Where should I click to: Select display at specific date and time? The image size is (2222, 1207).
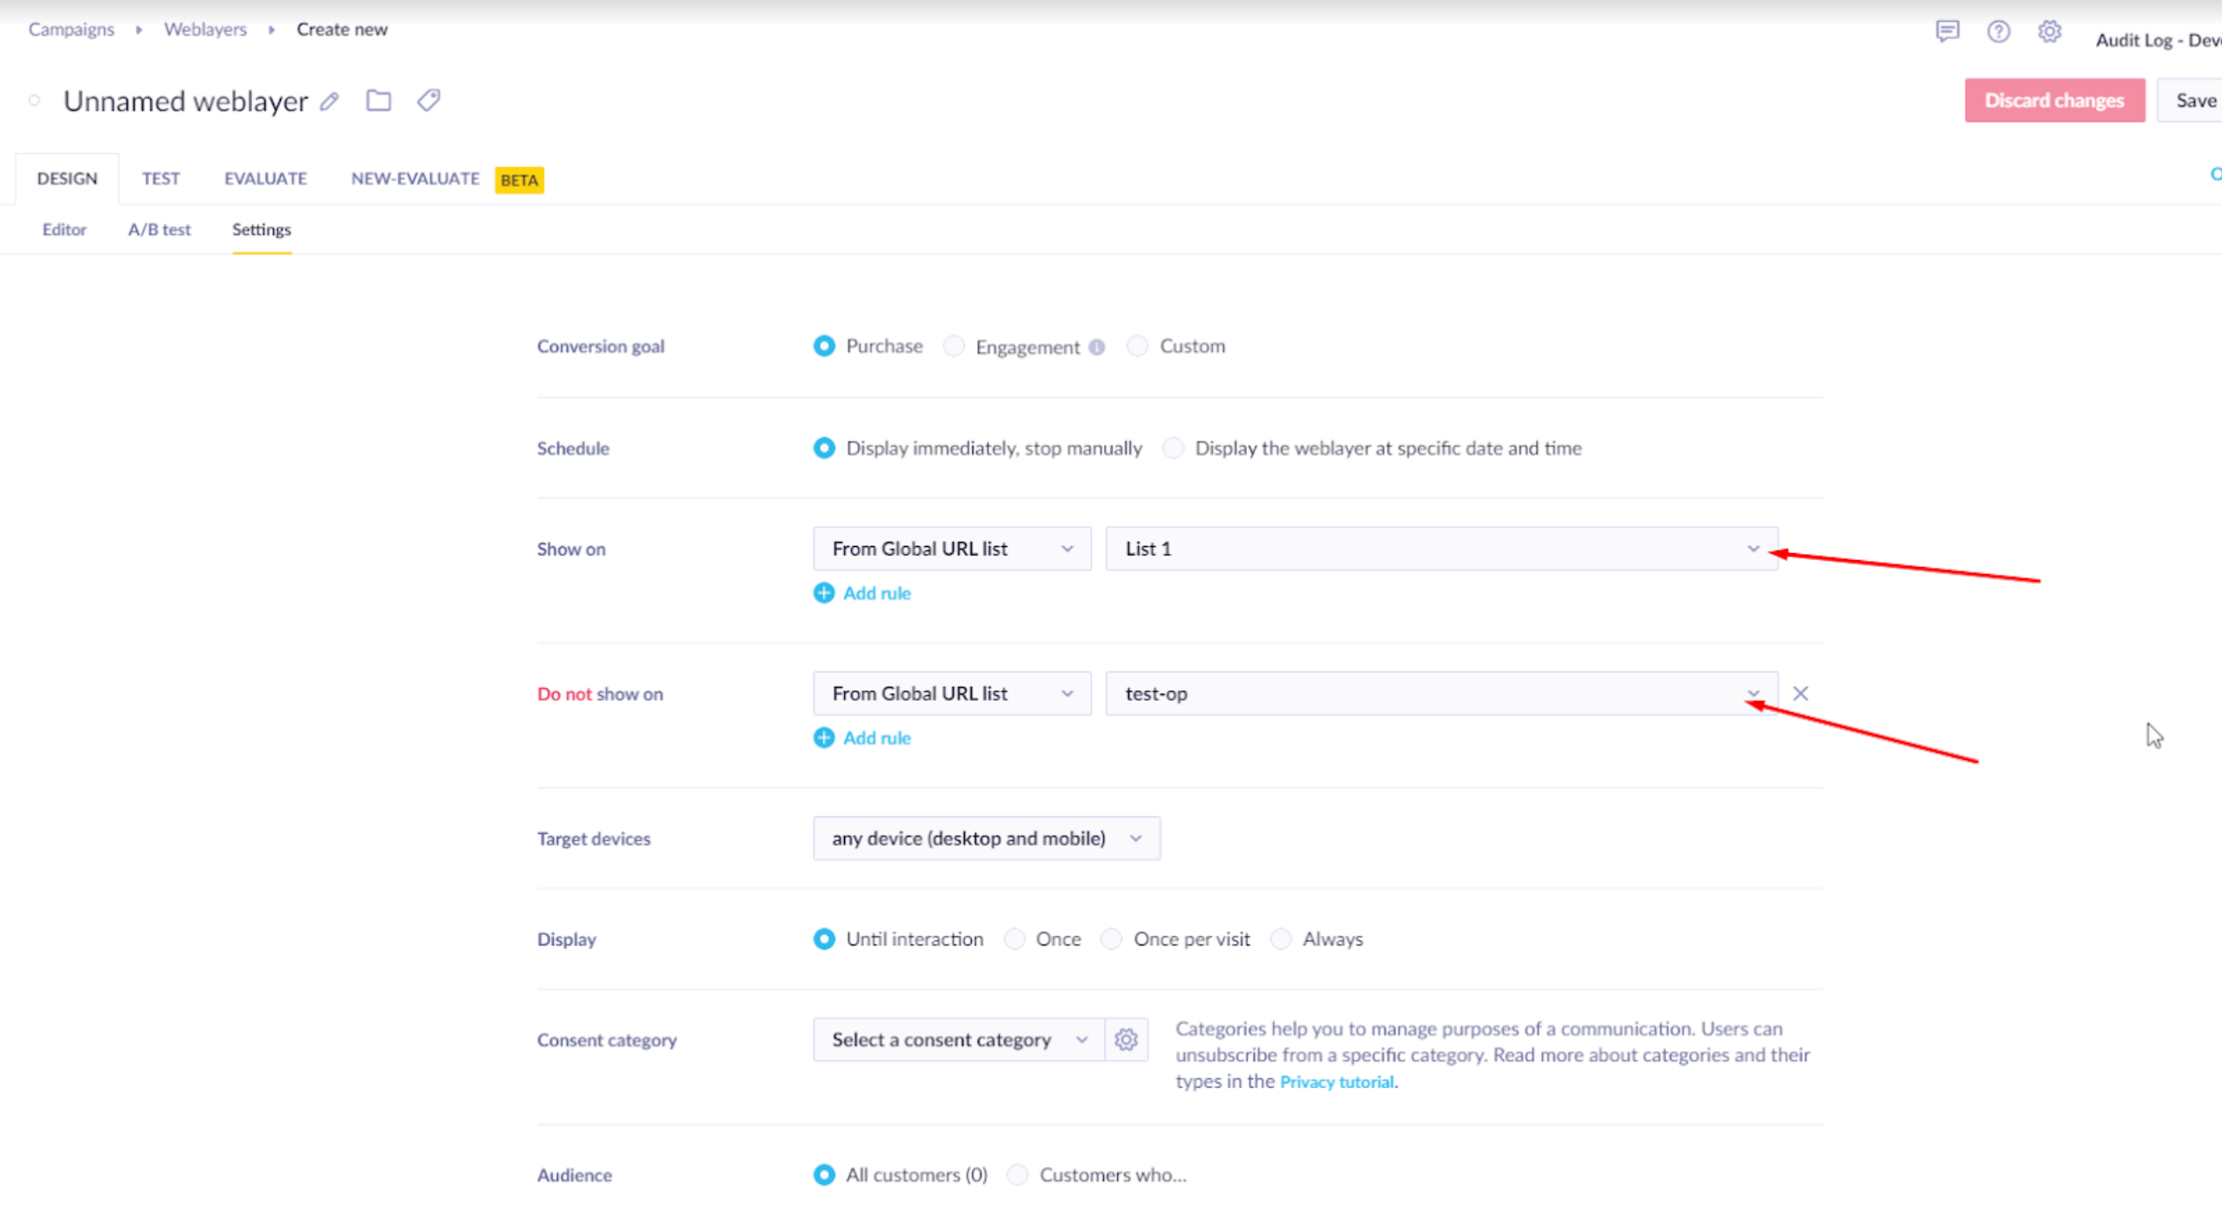[x=1174, y=448]
